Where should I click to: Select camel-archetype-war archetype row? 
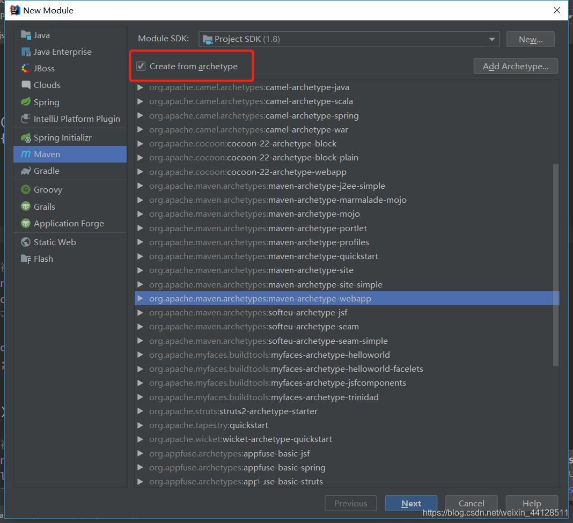[x=347, y=130]
